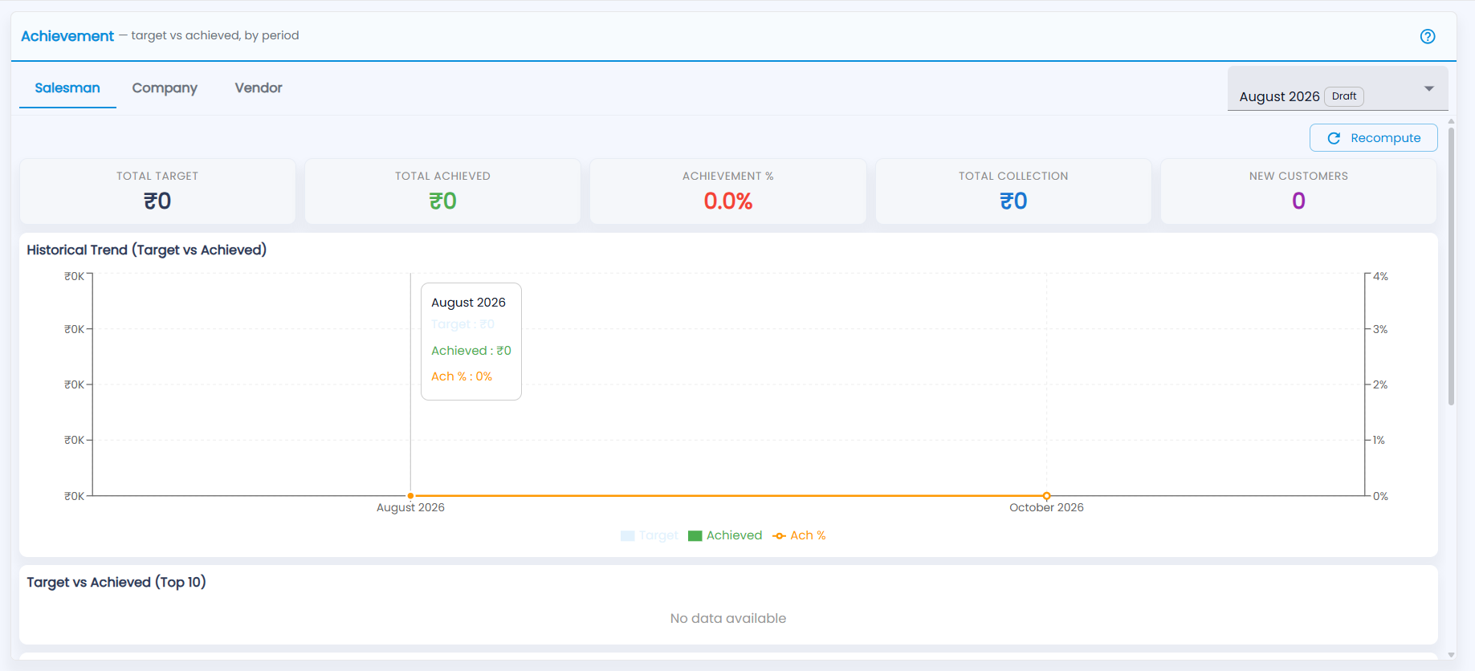The height and width of the screenshot is (671, 1475).
Task: Click the October 2026 data point on chart
Action: (1046, 496)
